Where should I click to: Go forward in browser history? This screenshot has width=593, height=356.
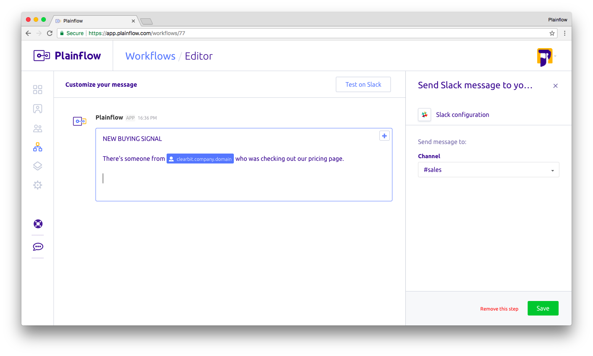tap(39, 33)
